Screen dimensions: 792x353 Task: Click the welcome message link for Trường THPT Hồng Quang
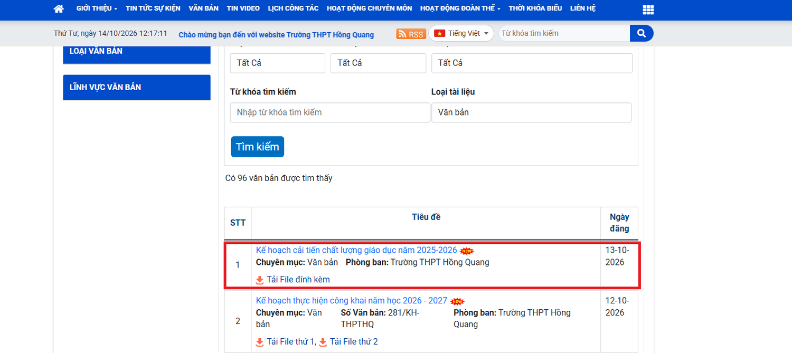click(276, 35)
